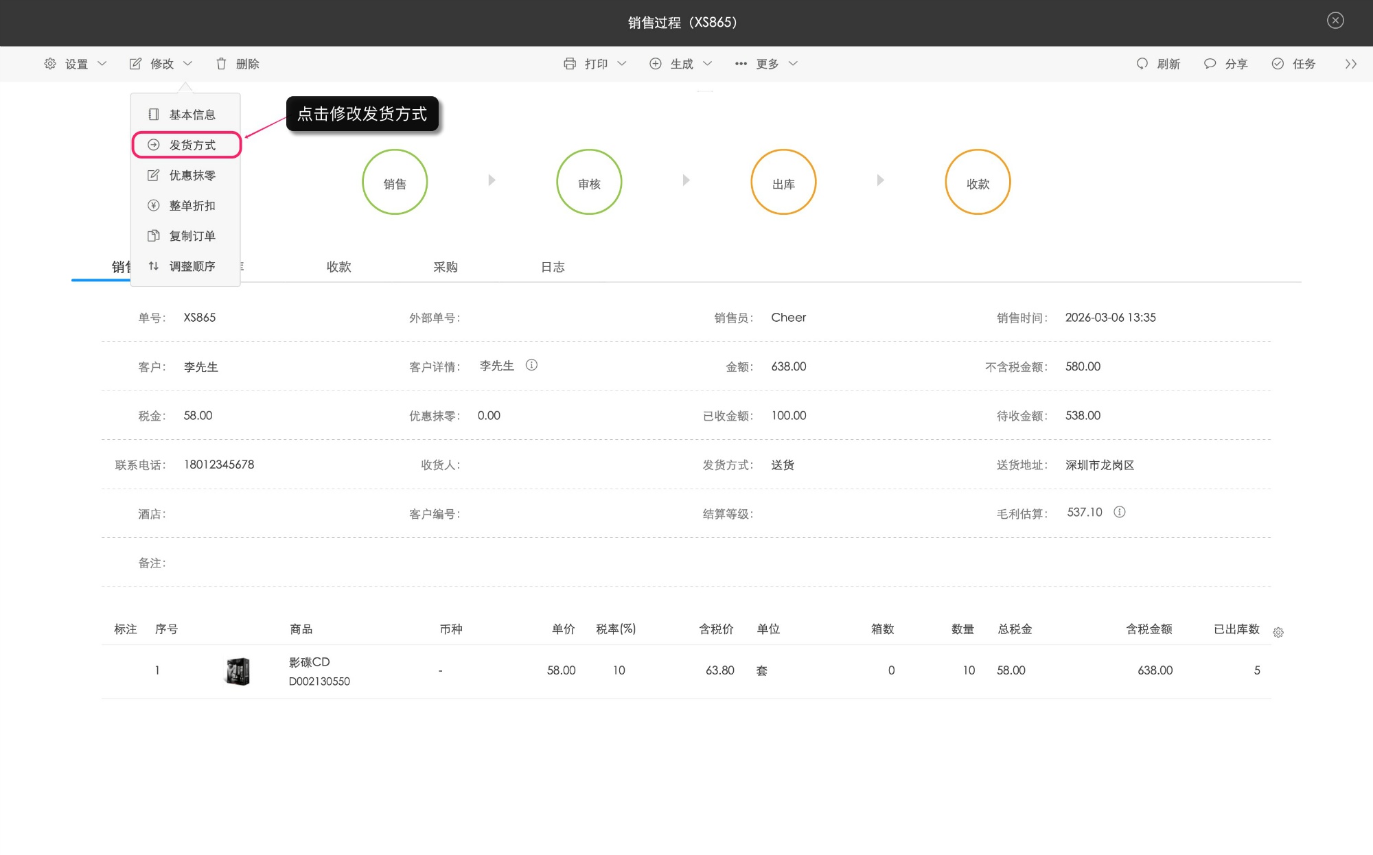Open the 分享 share bubble
This screenshot has width=1373, height=855.
pos(1210,64)
